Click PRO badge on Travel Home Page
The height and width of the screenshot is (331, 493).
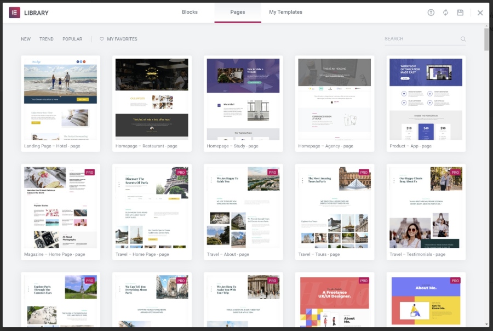[181, 173]
